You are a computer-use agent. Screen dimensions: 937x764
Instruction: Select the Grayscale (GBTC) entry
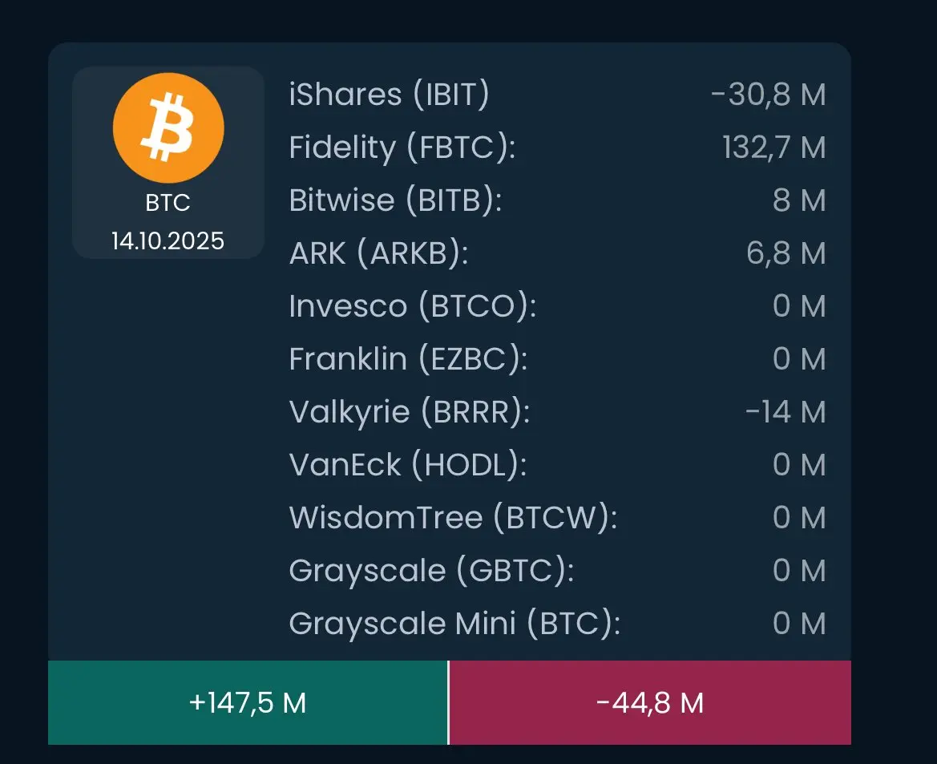tap(431, 571)
